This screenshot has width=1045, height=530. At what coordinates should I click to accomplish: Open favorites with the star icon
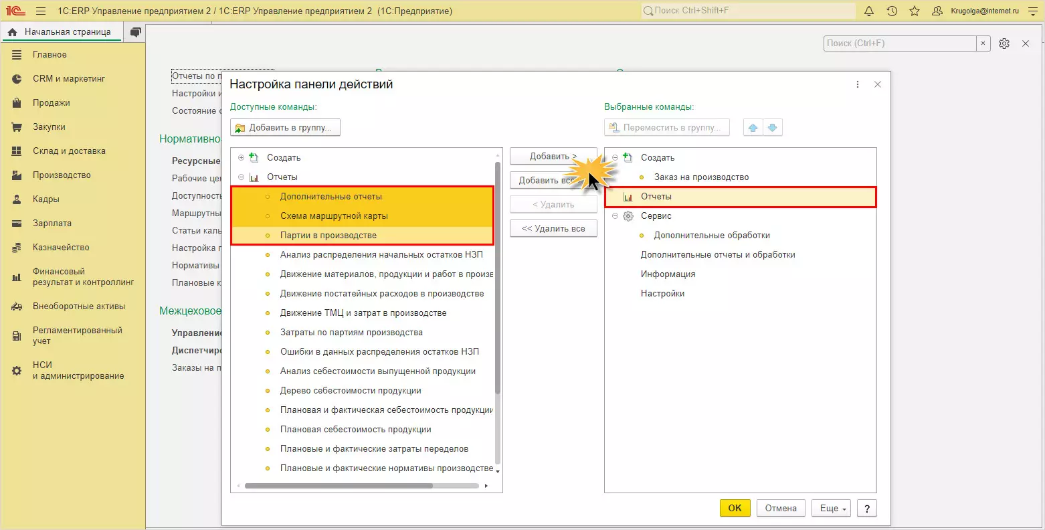915,11
